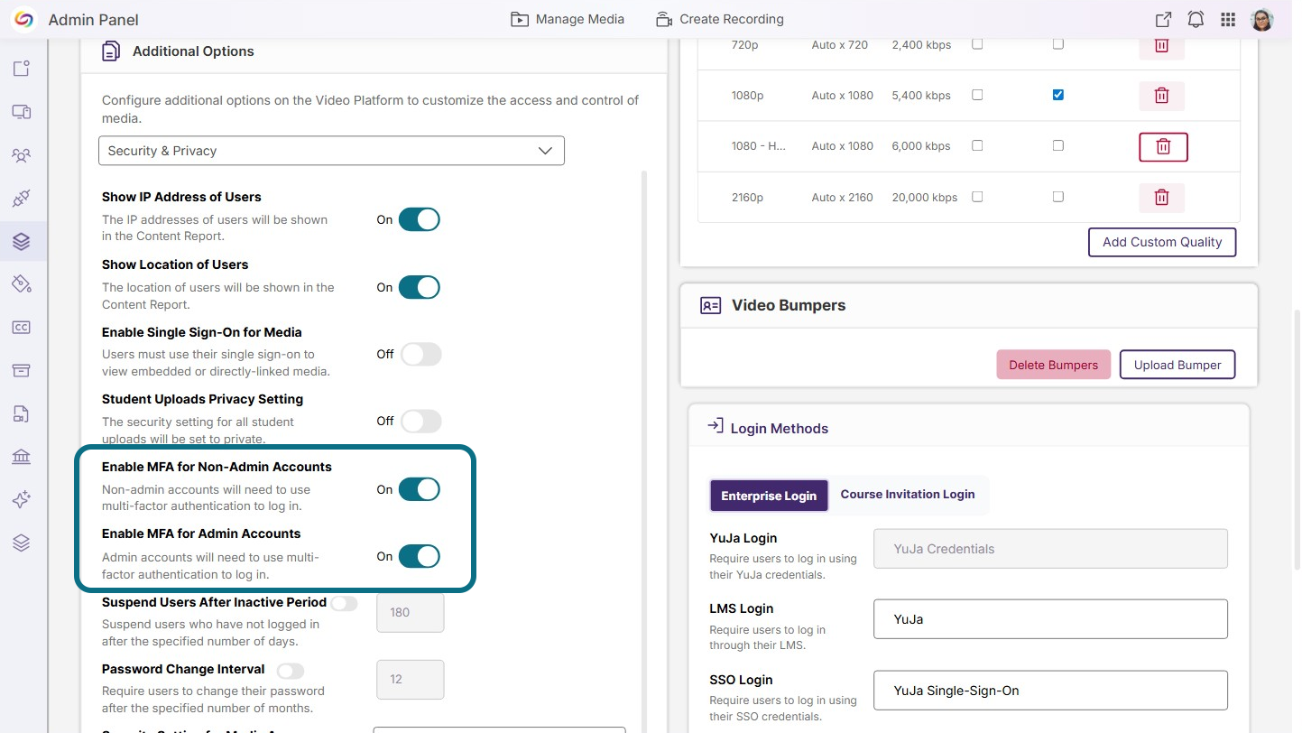The height and width of the screenshot is (733, 1302).
Task: Open the archive box icon in sidebar
Action: [22, 371]
